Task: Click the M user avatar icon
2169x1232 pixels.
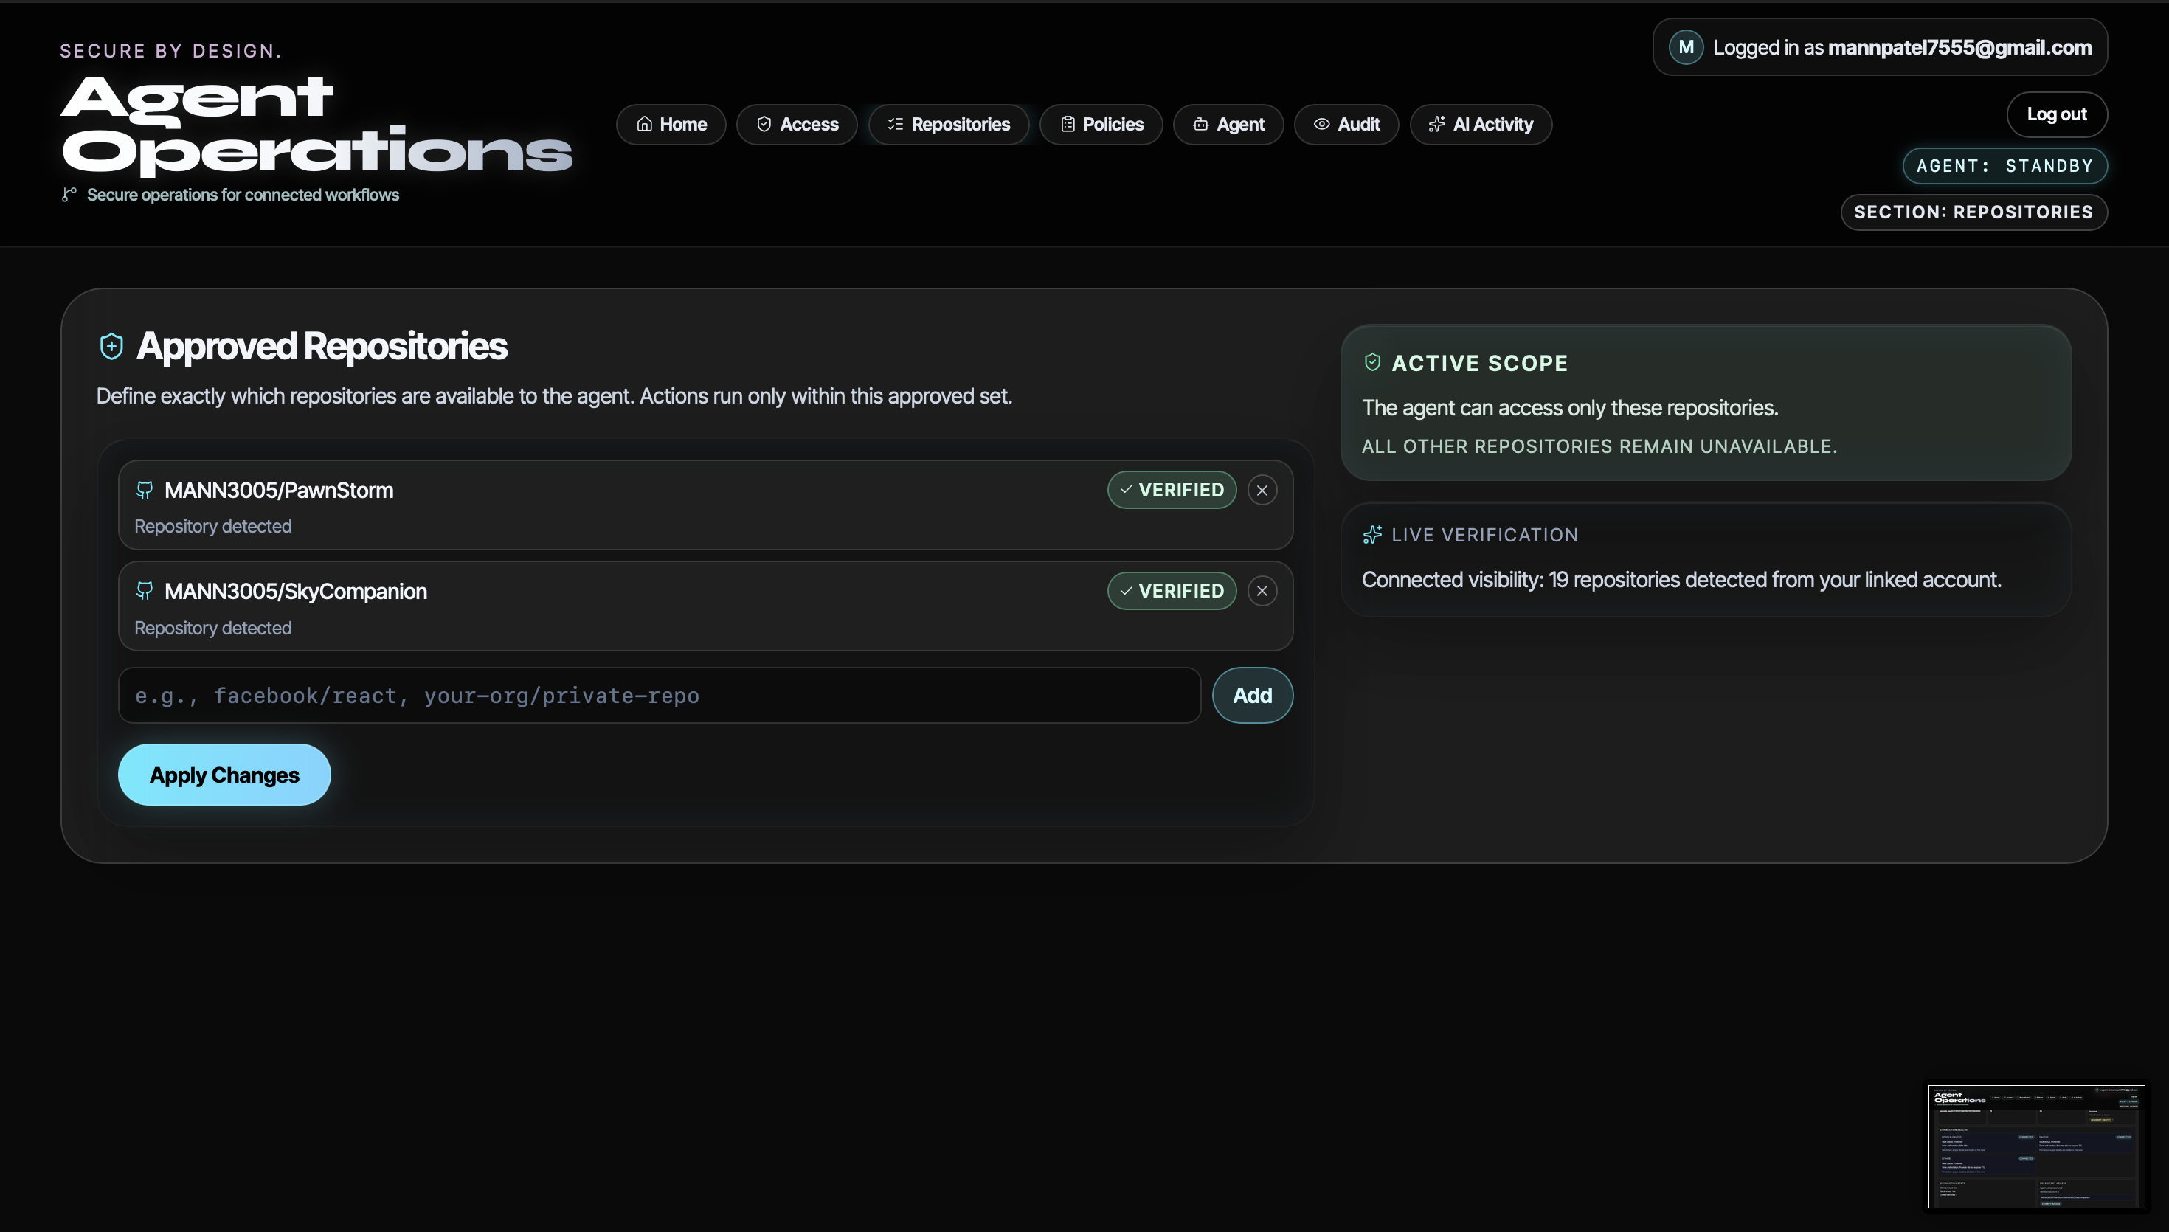Action: [1685, 47]
